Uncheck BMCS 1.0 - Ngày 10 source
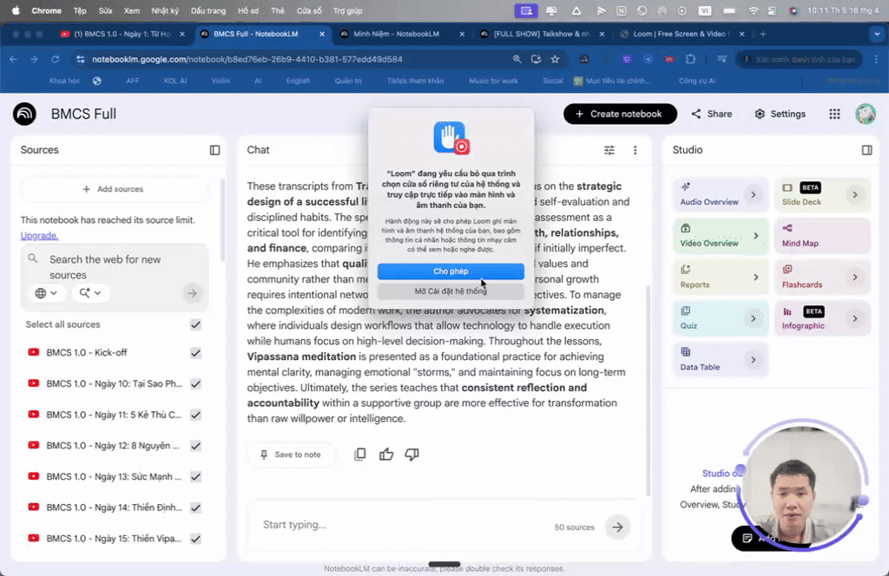This screenshot has height=576, width=889. [x=195, y=384]
